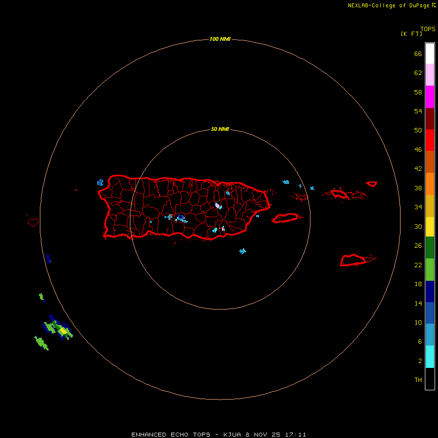Viewport: 438px width, 438px height.
Task: Click the navy 18 kft legend swatch
Action: click(x=430, y=292)
